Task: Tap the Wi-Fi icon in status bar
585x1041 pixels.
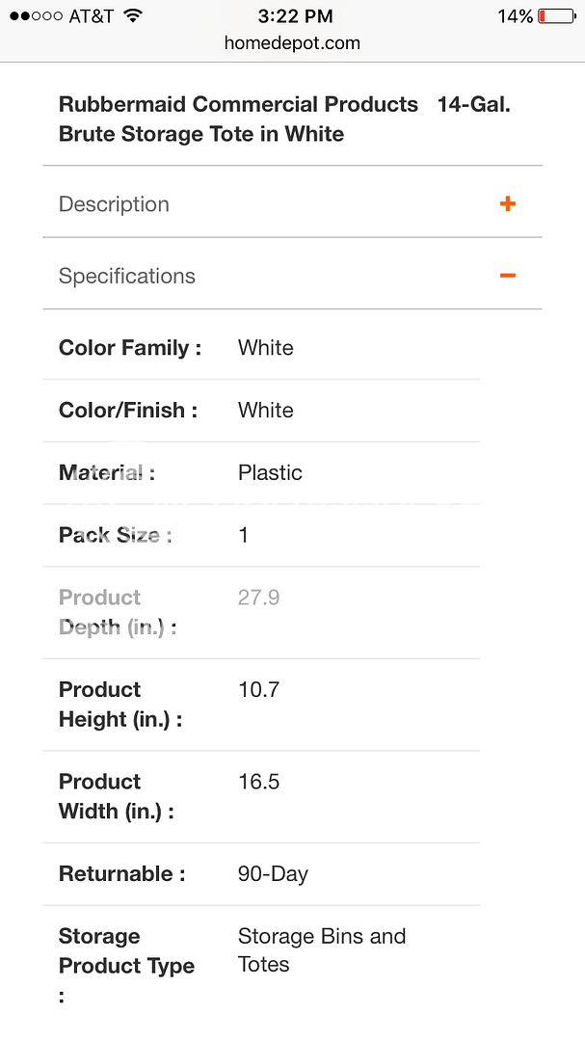Action: point(133,16)
